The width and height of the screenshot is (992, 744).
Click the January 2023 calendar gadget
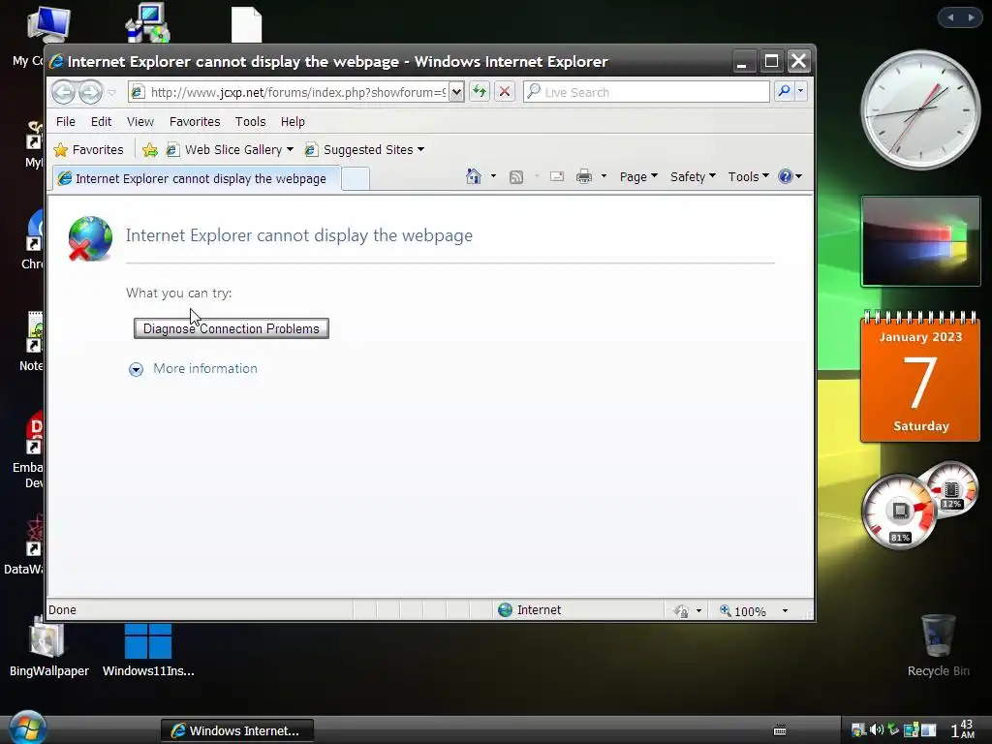point(920,377)
